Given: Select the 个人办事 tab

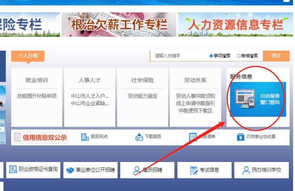Looking at the screenshot, I should (28, 56).
